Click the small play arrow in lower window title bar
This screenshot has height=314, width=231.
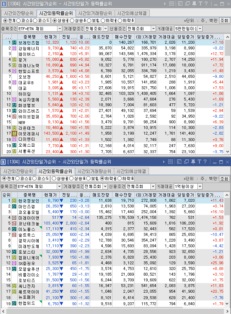click(x=164, y=162)
